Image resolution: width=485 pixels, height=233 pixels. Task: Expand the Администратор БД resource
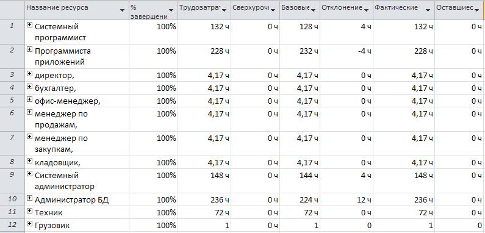click(29, 198)
